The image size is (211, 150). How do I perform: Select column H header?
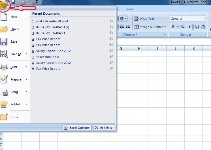click(x=139, y=48)
